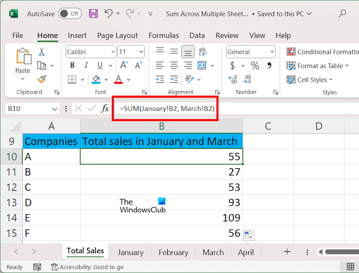Apply Percent Style format

pos(255,66)
